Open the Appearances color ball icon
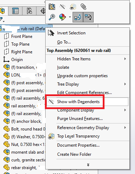 (62, 17)
